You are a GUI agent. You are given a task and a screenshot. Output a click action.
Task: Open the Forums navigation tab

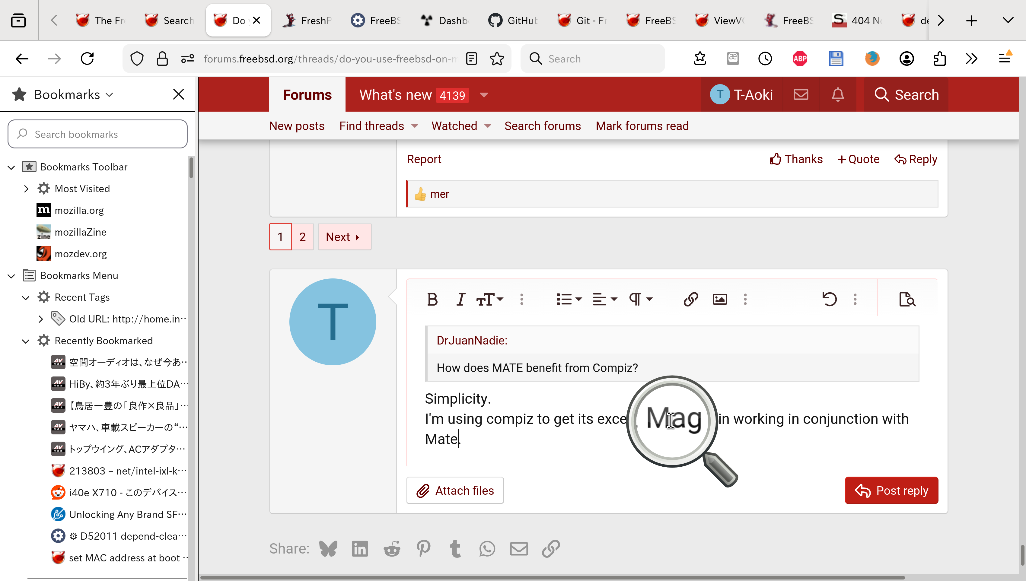[307, 95]
